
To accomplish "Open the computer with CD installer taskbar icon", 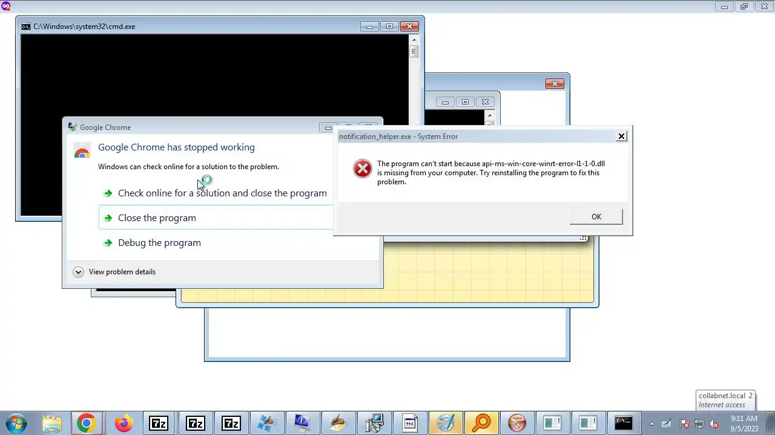I will 374,423.
